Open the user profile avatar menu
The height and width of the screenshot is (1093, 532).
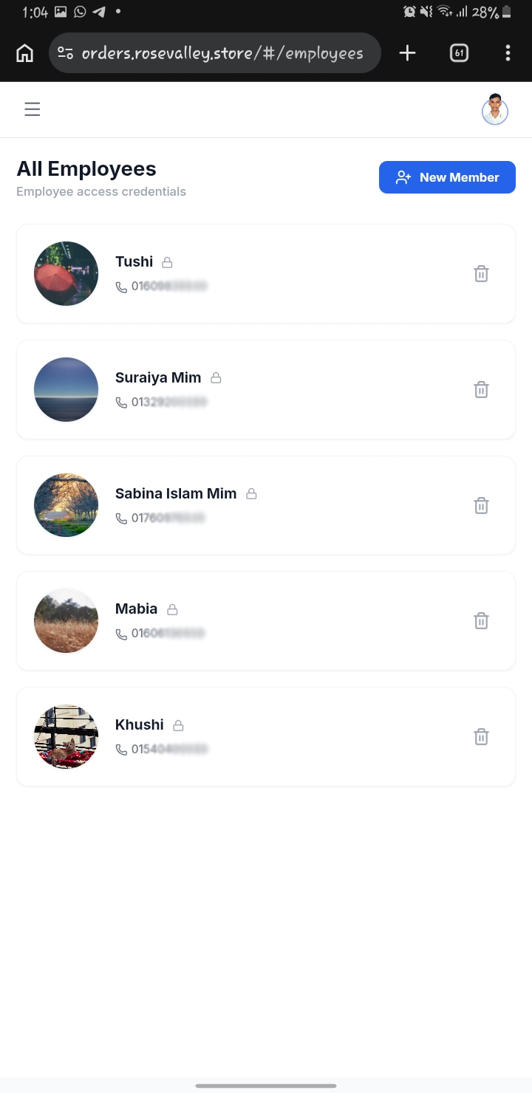point(495,110)
